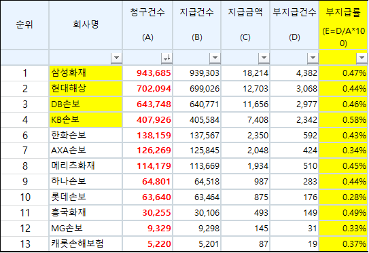Click rank number 13 cell
Image resolution: width=369 pixels, height=253 pixels.
(x=24, y=244)
